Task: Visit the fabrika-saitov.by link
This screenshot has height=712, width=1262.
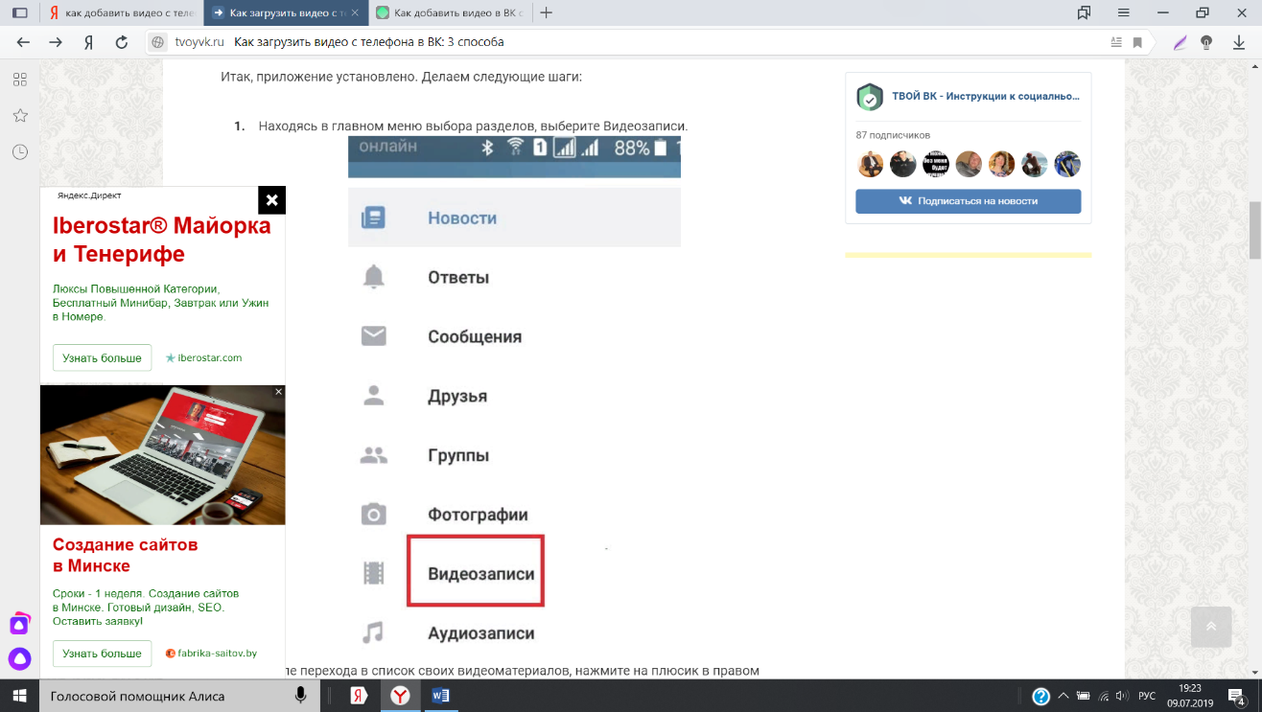Action: (x=211, y=654)
